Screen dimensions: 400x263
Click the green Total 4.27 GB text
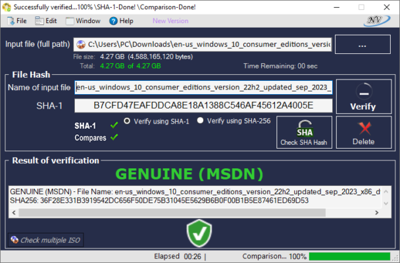(130, 66)
